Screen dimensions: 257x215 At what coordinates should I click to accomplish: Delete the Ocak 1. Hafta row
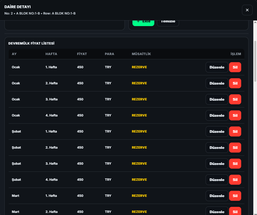coord(235,67)
